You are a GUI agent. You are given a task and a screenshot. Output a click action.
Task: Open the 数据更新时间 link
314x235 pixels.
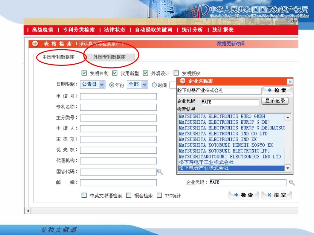(231, 43)
